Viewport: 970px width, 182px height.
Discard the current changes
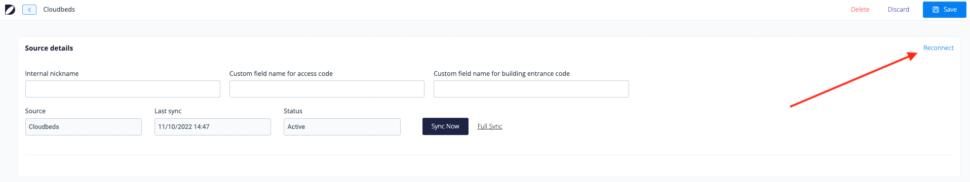(898, 10)
